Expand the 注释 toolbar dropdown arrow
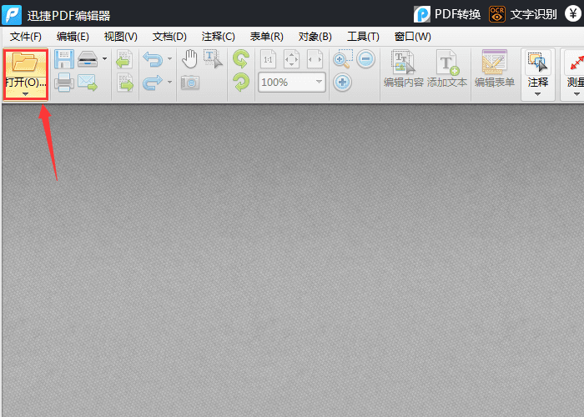The image size is (584, 417). tap(537, 94)
